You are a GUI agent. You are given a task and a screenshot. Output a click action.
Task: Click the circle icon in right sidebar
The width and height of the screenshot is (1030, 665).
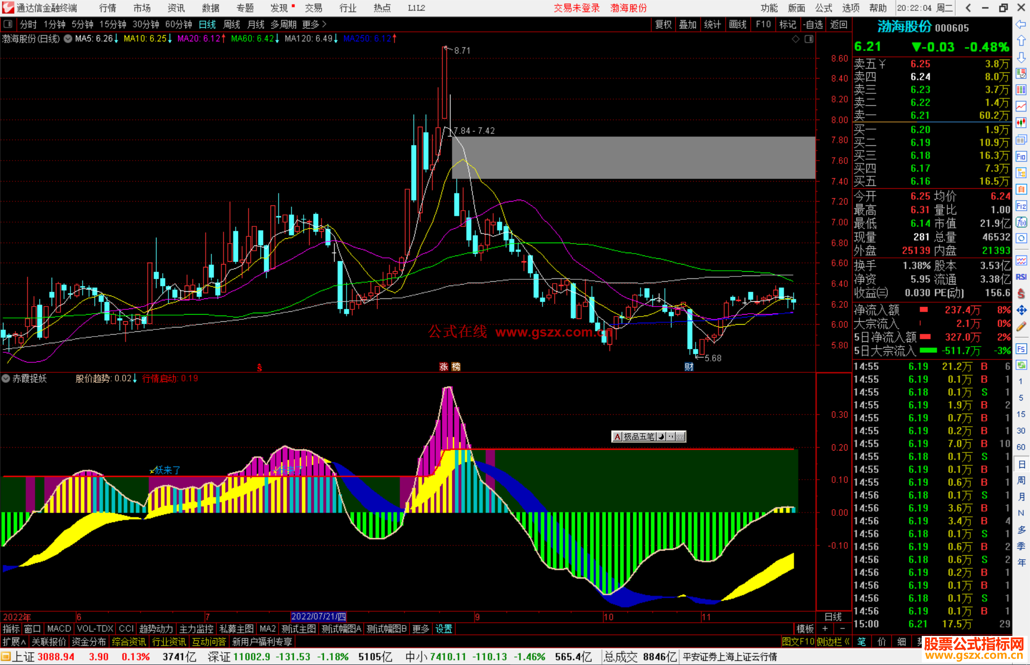(x=1021, y=238)
